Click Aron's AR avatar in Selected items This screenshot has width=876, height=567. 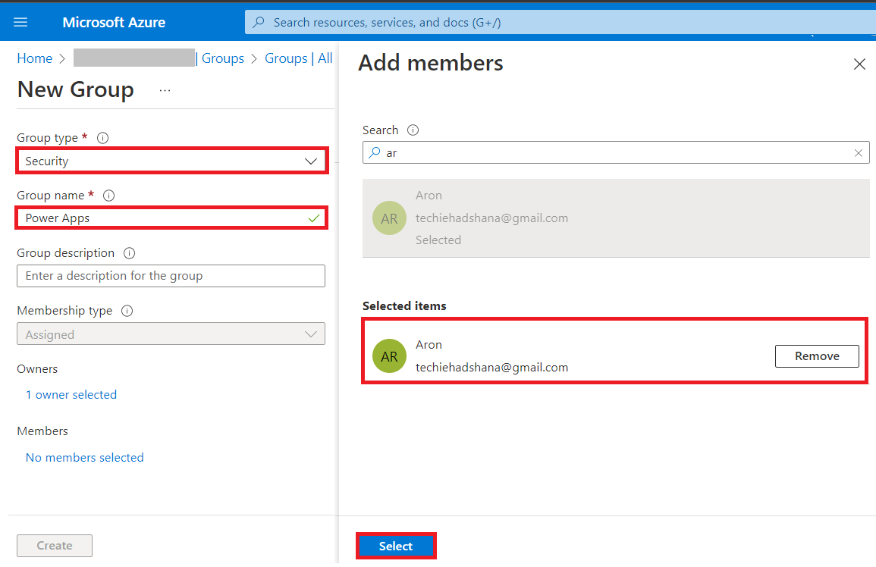point(389,356)
